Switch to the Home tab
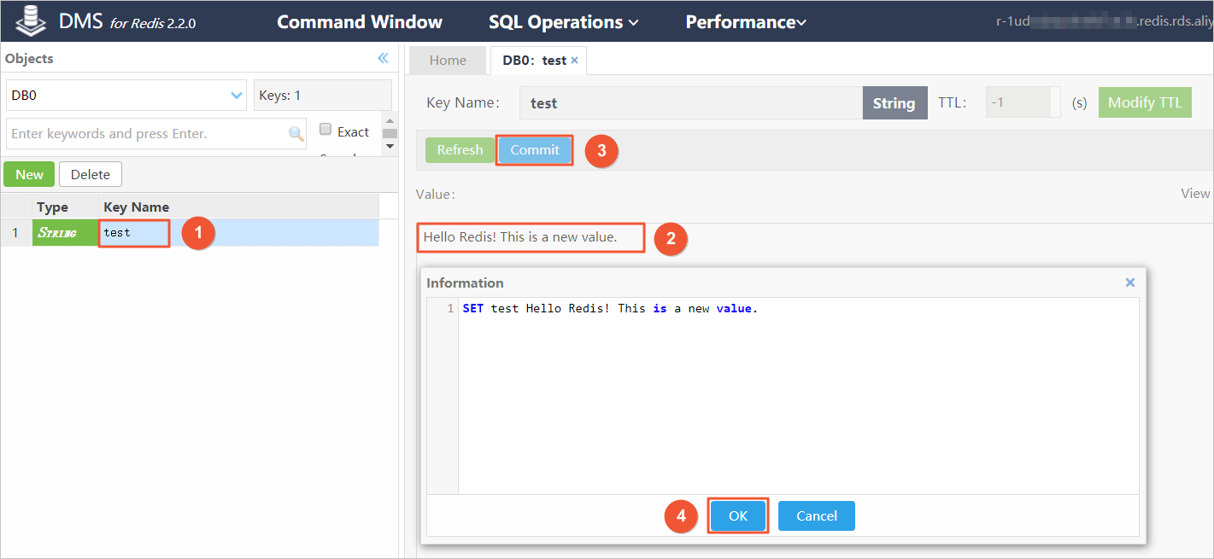This screenshot has height=559, width=1214. (x=448, y=61)
